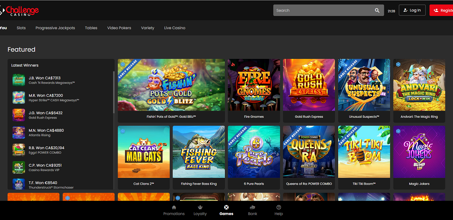Screen dimensions: 453x220
Task: Launch the Cat Clans 2 game
Action: pyautogui.click(x=144, y=158)
